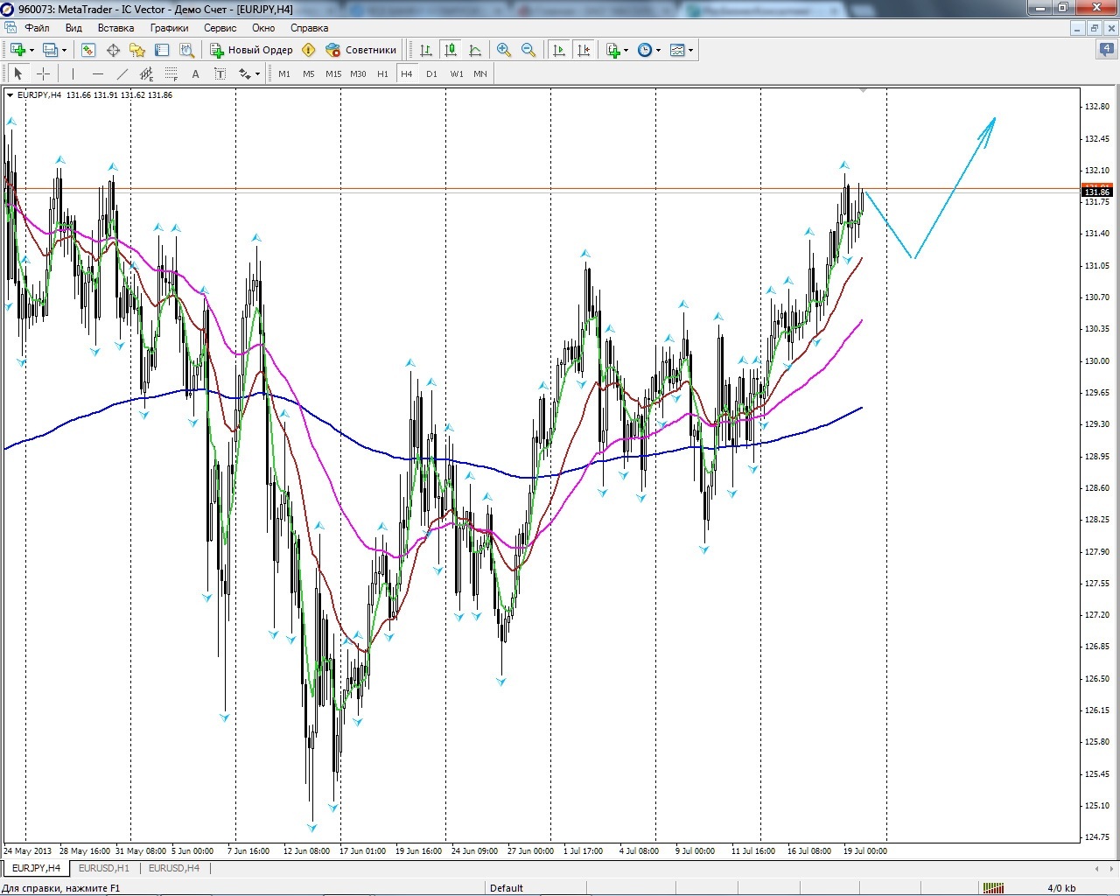The image size is (1120, 896).
Task: Select the Crosshair tool
Action: (43, 74)
